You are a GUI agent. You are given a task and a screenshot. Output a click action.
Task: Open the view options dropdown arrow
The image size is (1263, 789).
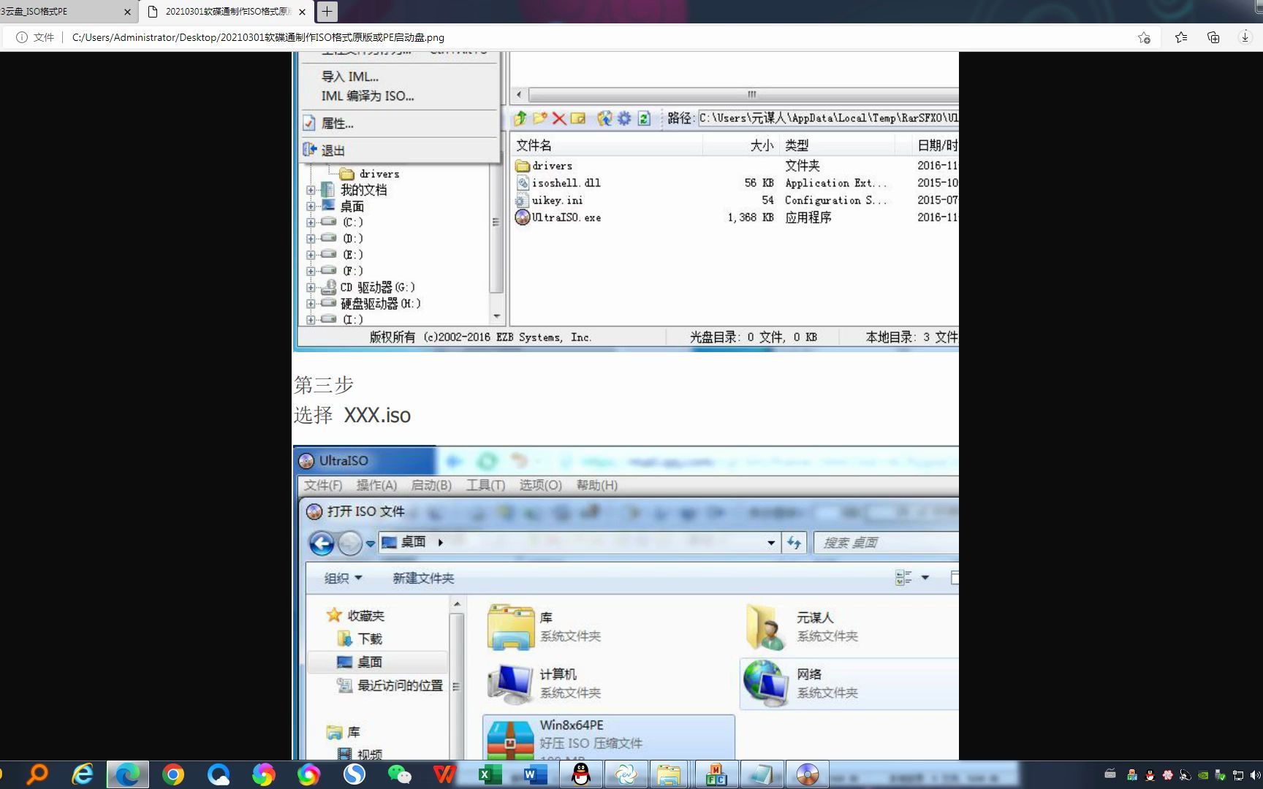point(925,578)
